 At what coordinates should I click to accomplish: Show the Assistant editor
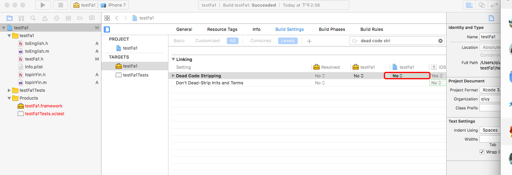[482, 5]
